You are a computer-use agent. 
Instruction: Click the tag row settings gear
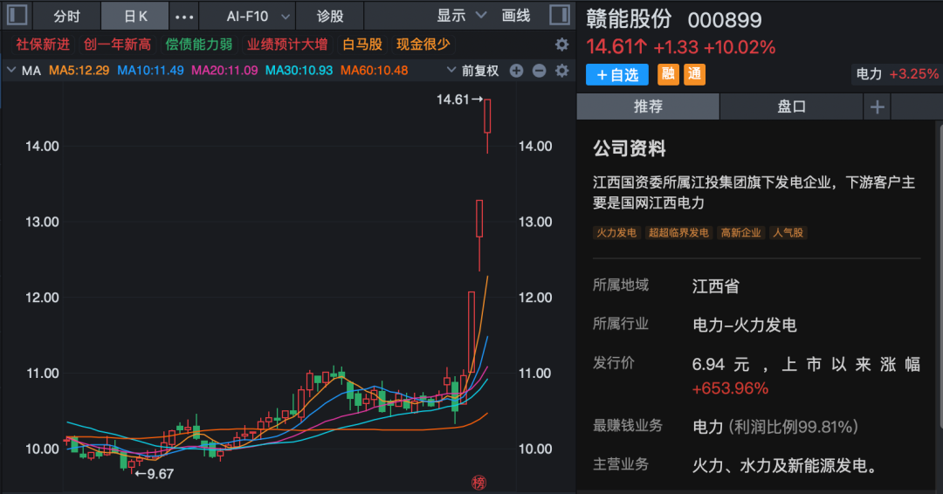(x=561, y=45)
